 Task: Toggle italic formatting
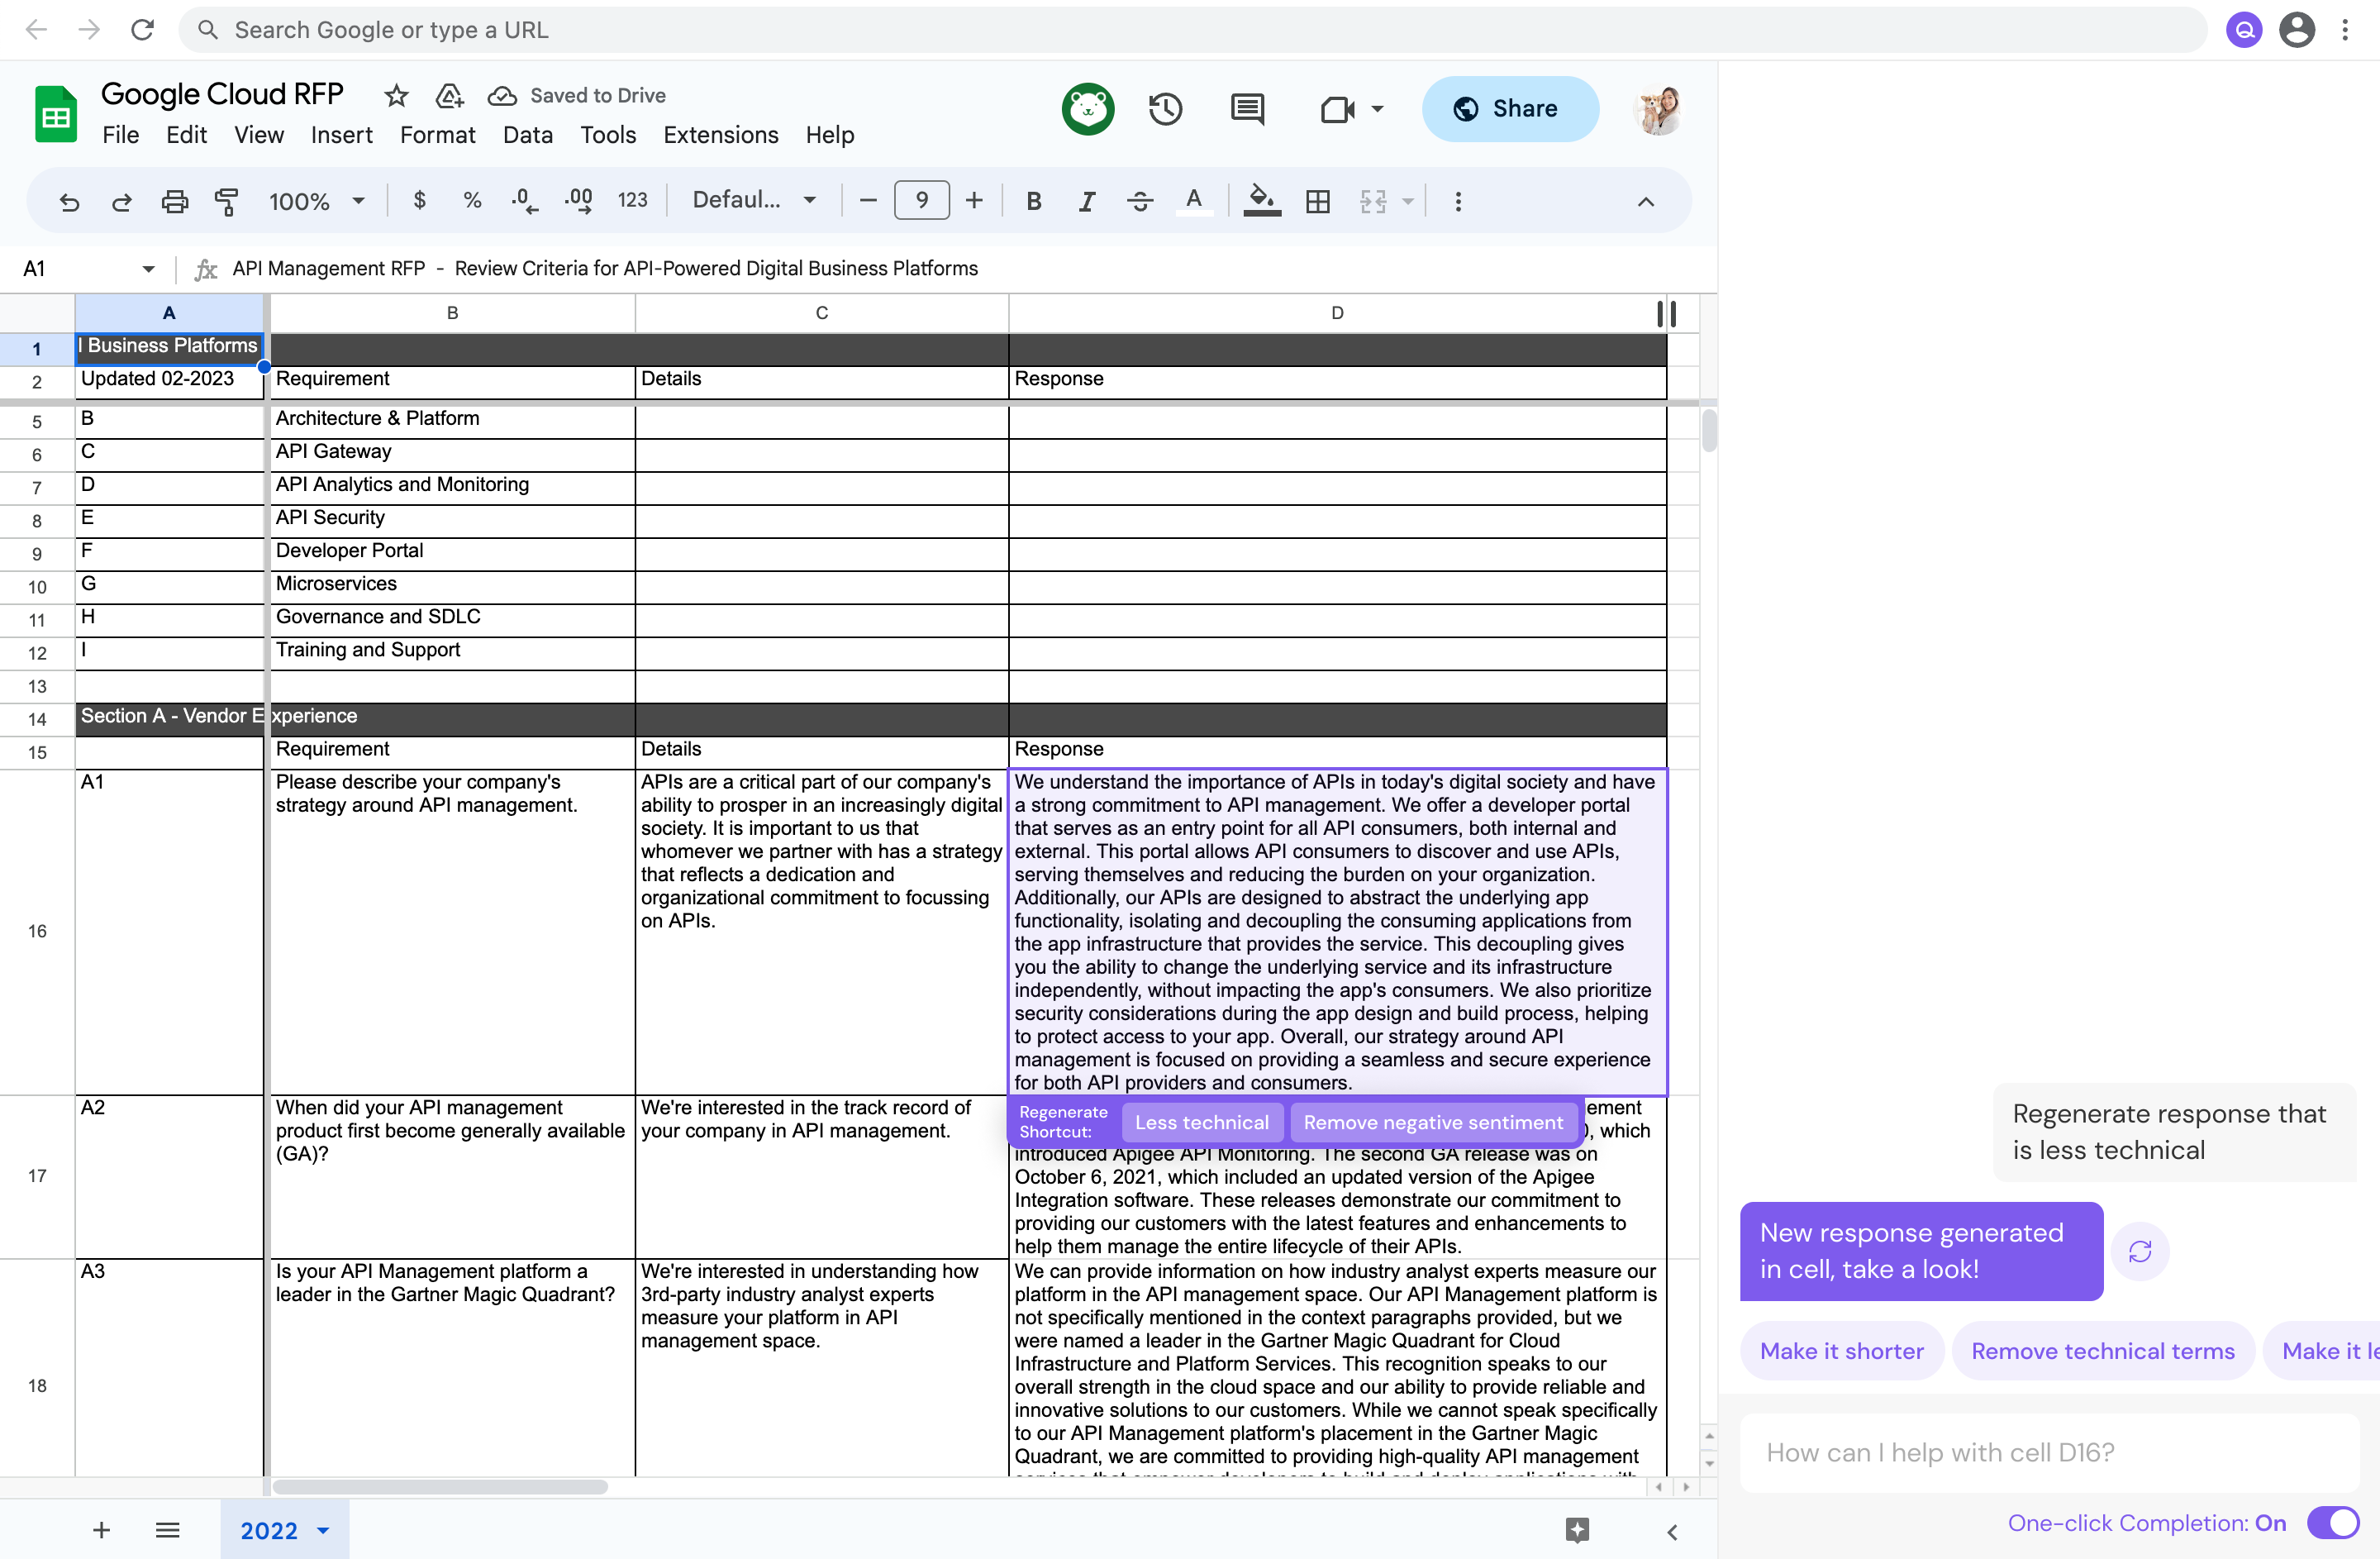pos(1086,201)
